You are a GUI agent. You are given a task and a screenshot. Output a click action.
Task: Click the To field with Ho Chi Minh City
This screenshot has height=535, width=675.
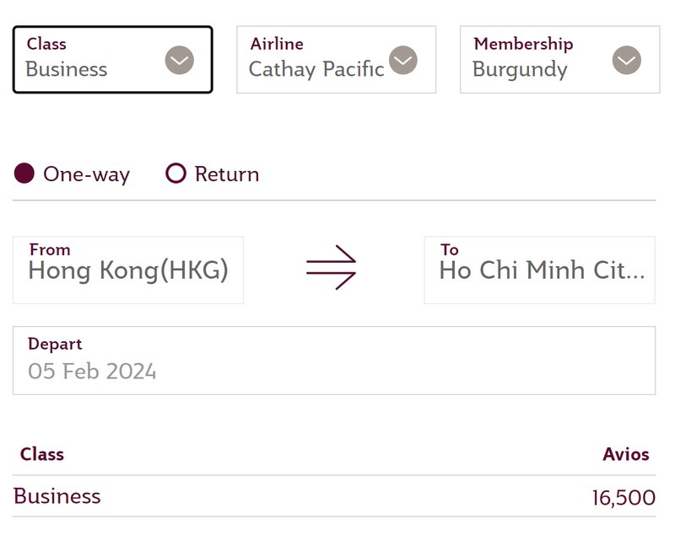click(x=539, y=270)
